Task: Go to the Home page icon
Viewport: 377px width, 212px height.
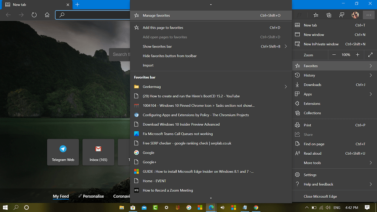Action: (x=47, y=15)
